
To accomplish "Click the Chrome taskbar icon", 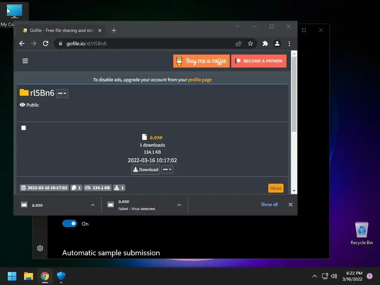I will coord(45,276).
